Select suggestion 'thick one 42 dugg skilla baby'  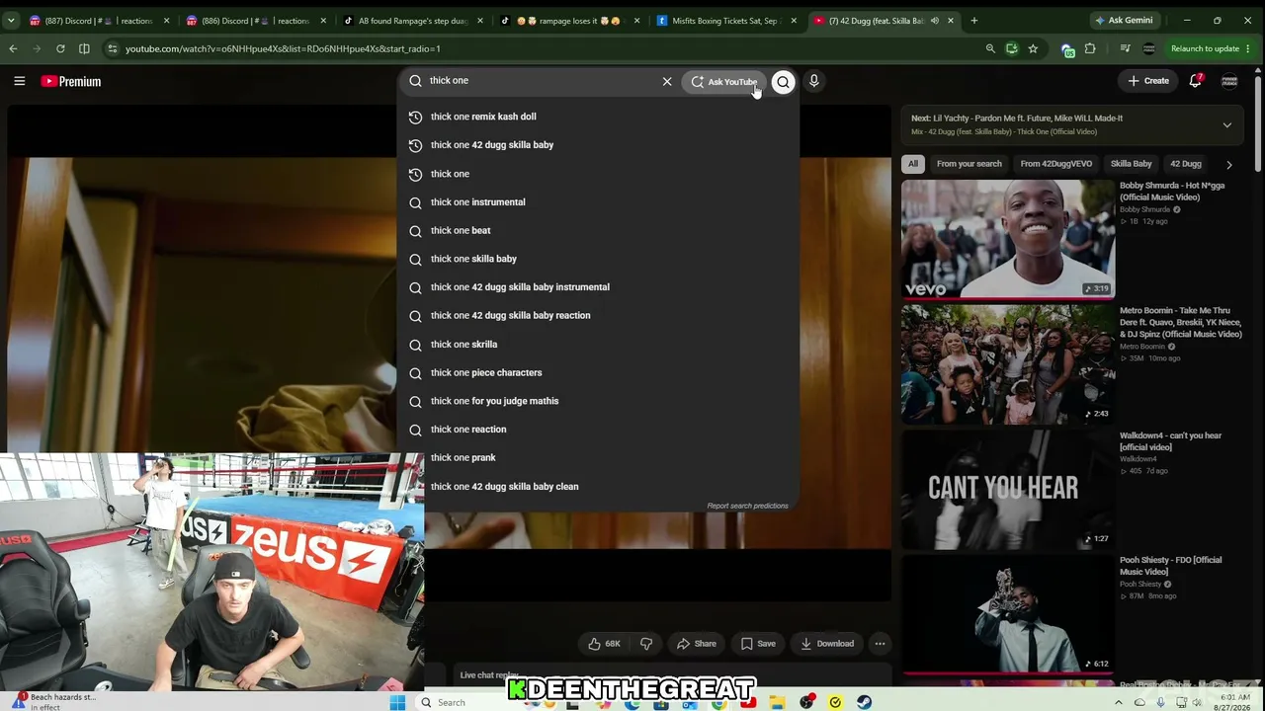coord(599,145)
